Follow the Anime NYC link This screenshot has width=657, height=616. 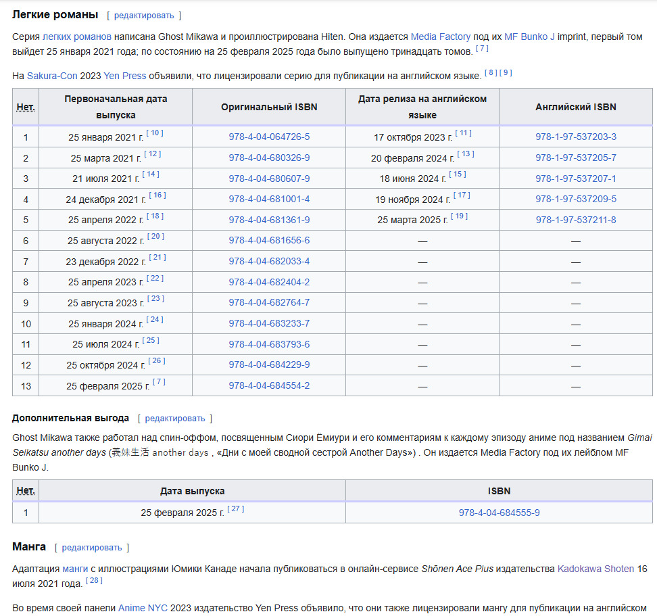click(x=143, y=607)
